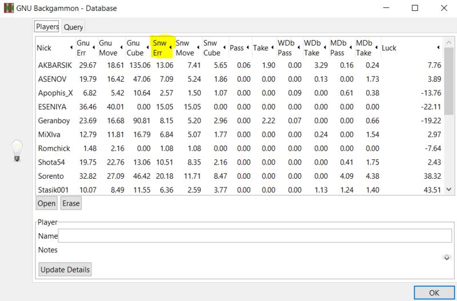457x301 pixels.
Task: Select the Shota54 player row
Action: point(239,162)
